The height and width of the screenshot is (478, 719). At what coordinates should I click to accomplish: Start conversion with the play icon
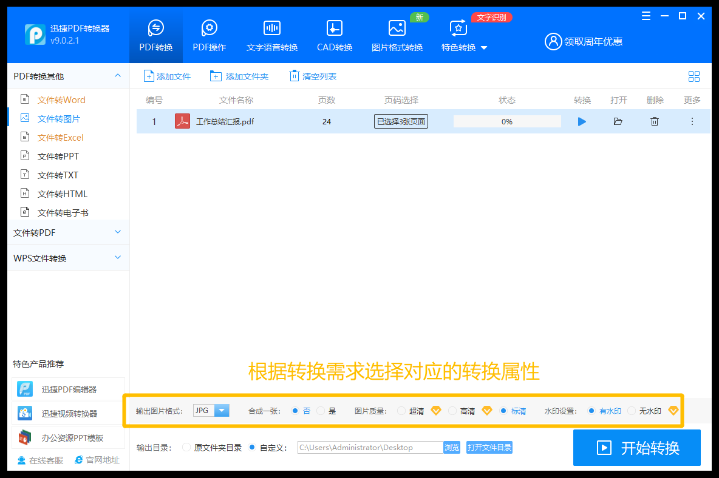(582, 121)
